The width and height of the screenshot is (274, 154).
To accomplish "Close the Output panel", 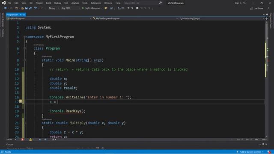I will click(x=266, y=145).
